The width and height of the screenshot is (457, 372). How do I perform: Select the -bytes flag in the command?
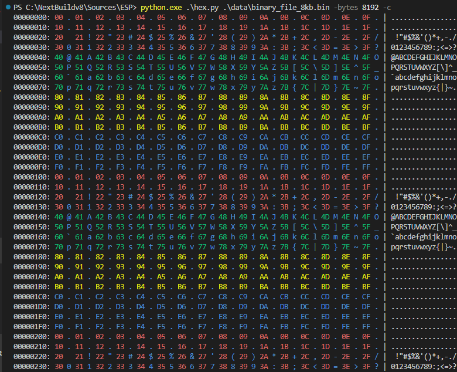(x=346, y=8)
